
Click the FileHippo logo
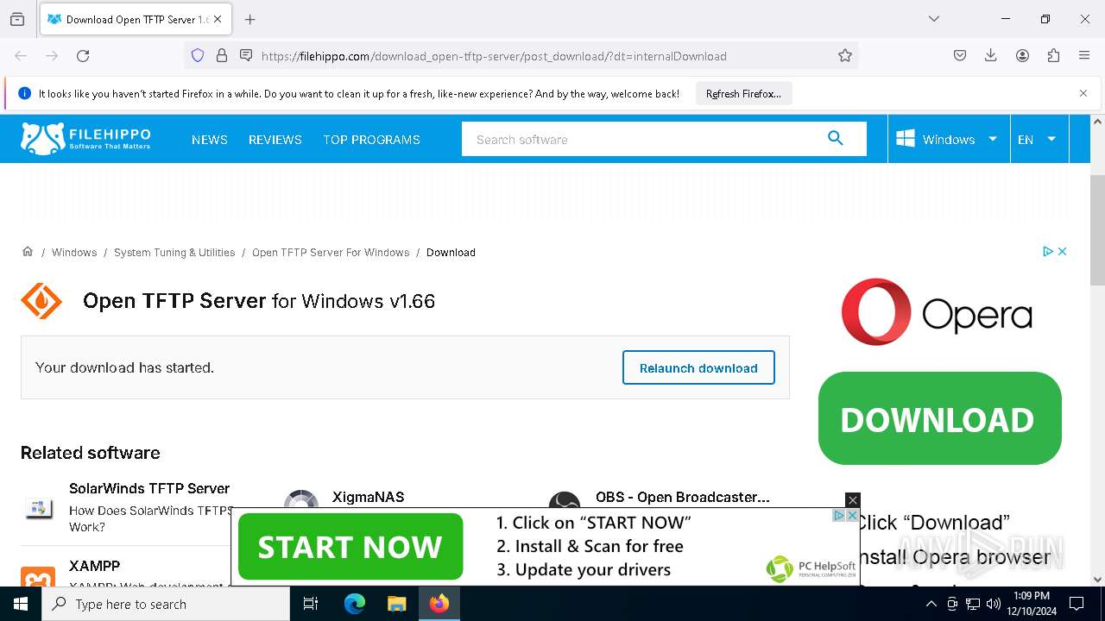click(x=85, y=139)
